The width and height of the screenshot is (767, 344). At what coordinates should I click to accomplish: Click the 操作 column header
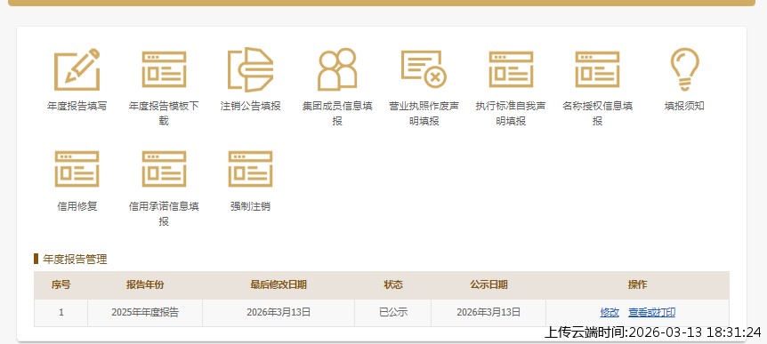tap(637, 284)
